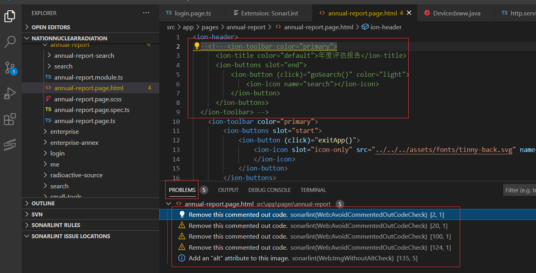Screen dimensions: 536x273
Task: Expand the OPEN EDITORS section
Action: coord(51,27)
